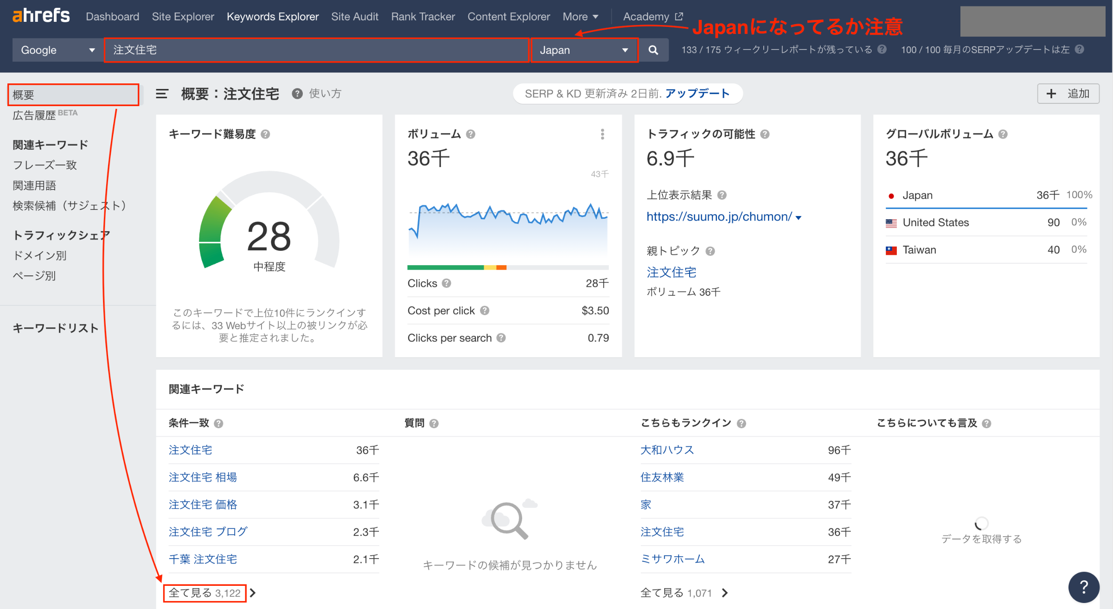1113x609 pixels.
Task: Open Content Explorer
Action: click(509, 17)
